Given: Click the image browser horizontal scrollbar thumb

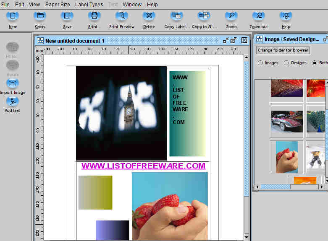Looking at the screenshot, I should point(276,187).
